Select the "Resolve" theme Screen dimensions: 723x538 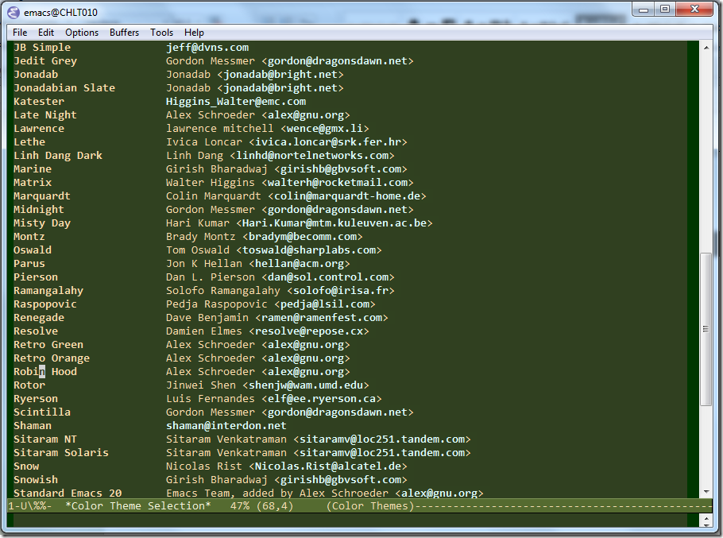pos(36,331)
